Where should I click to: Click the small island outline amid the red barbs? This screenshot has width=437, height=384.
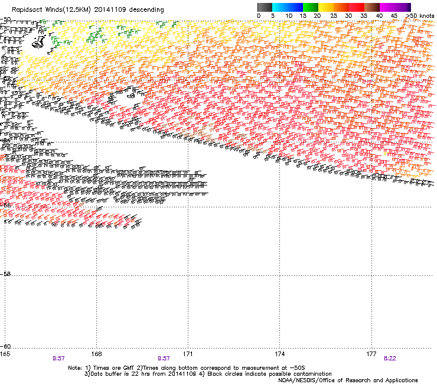point(131,96)
